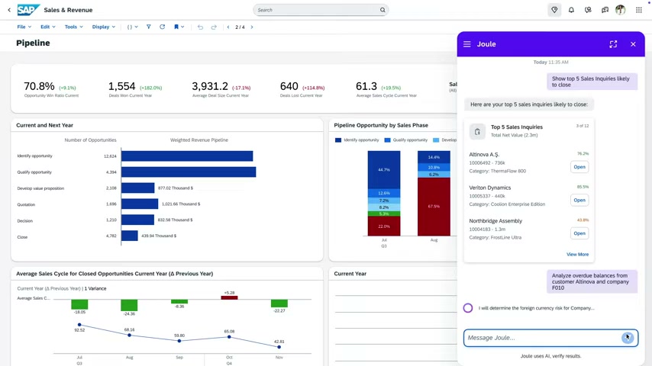Click the Joule diamond icon in header
This screenshot has width=652, height=366.
554,10
